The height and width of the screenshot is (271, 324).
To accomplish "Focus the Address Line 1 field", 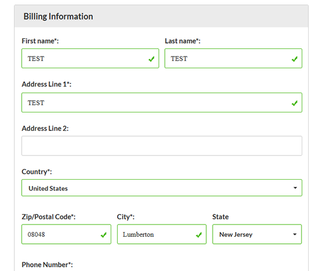I will pos(162,103).
